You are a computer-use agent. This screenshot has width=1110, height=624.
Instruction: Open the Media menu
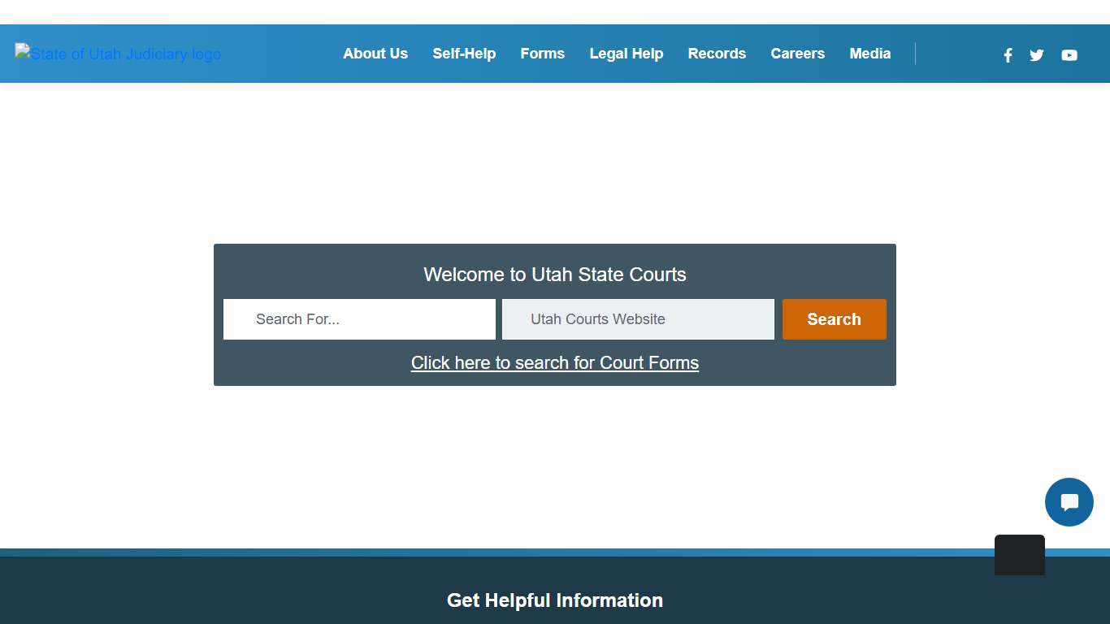tap(869, 54)
